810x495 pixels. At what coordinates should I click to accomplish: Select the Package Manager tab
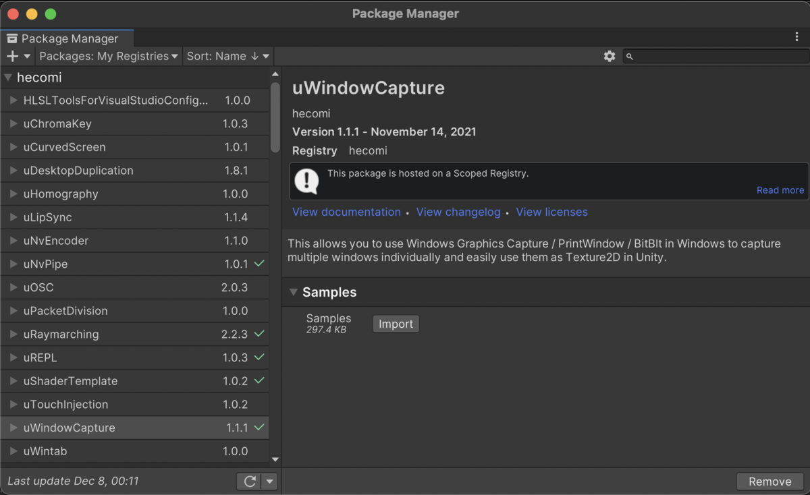point(67,38)
